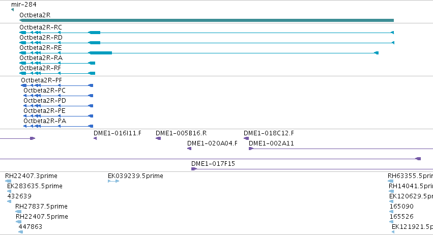The image size is (433, 235).
Task: Select the Octbeta2R gene bar
Action: tap(207, 20)
